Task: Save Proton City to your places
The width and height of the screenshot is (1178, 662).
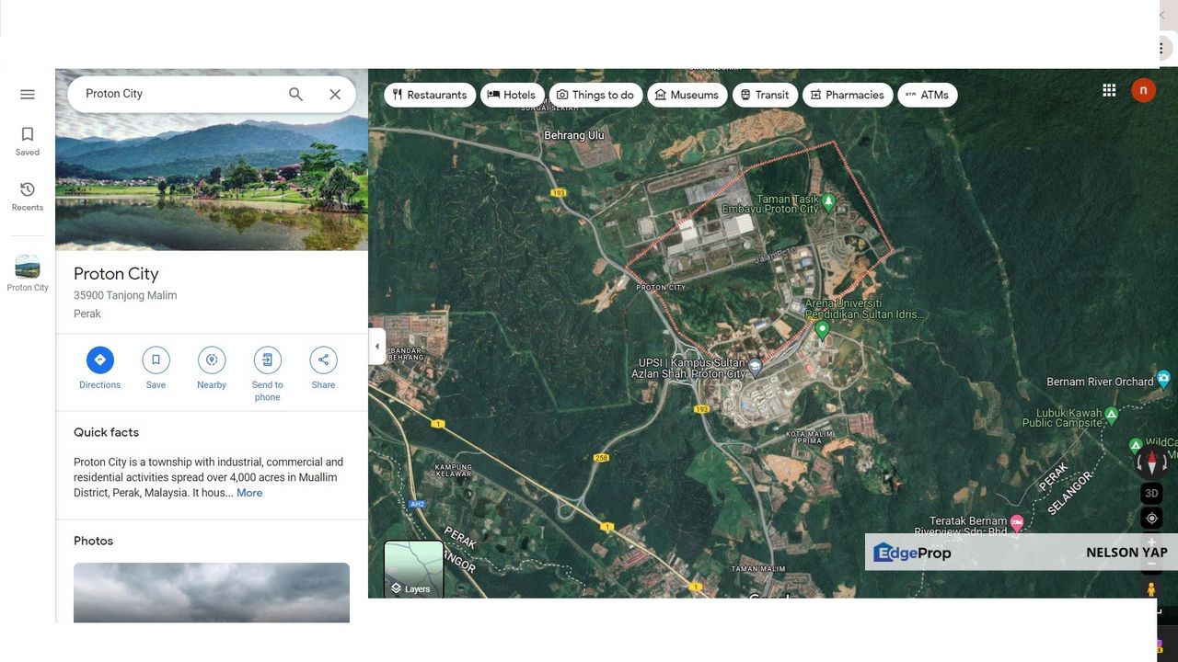Action: tap(156, 360)
